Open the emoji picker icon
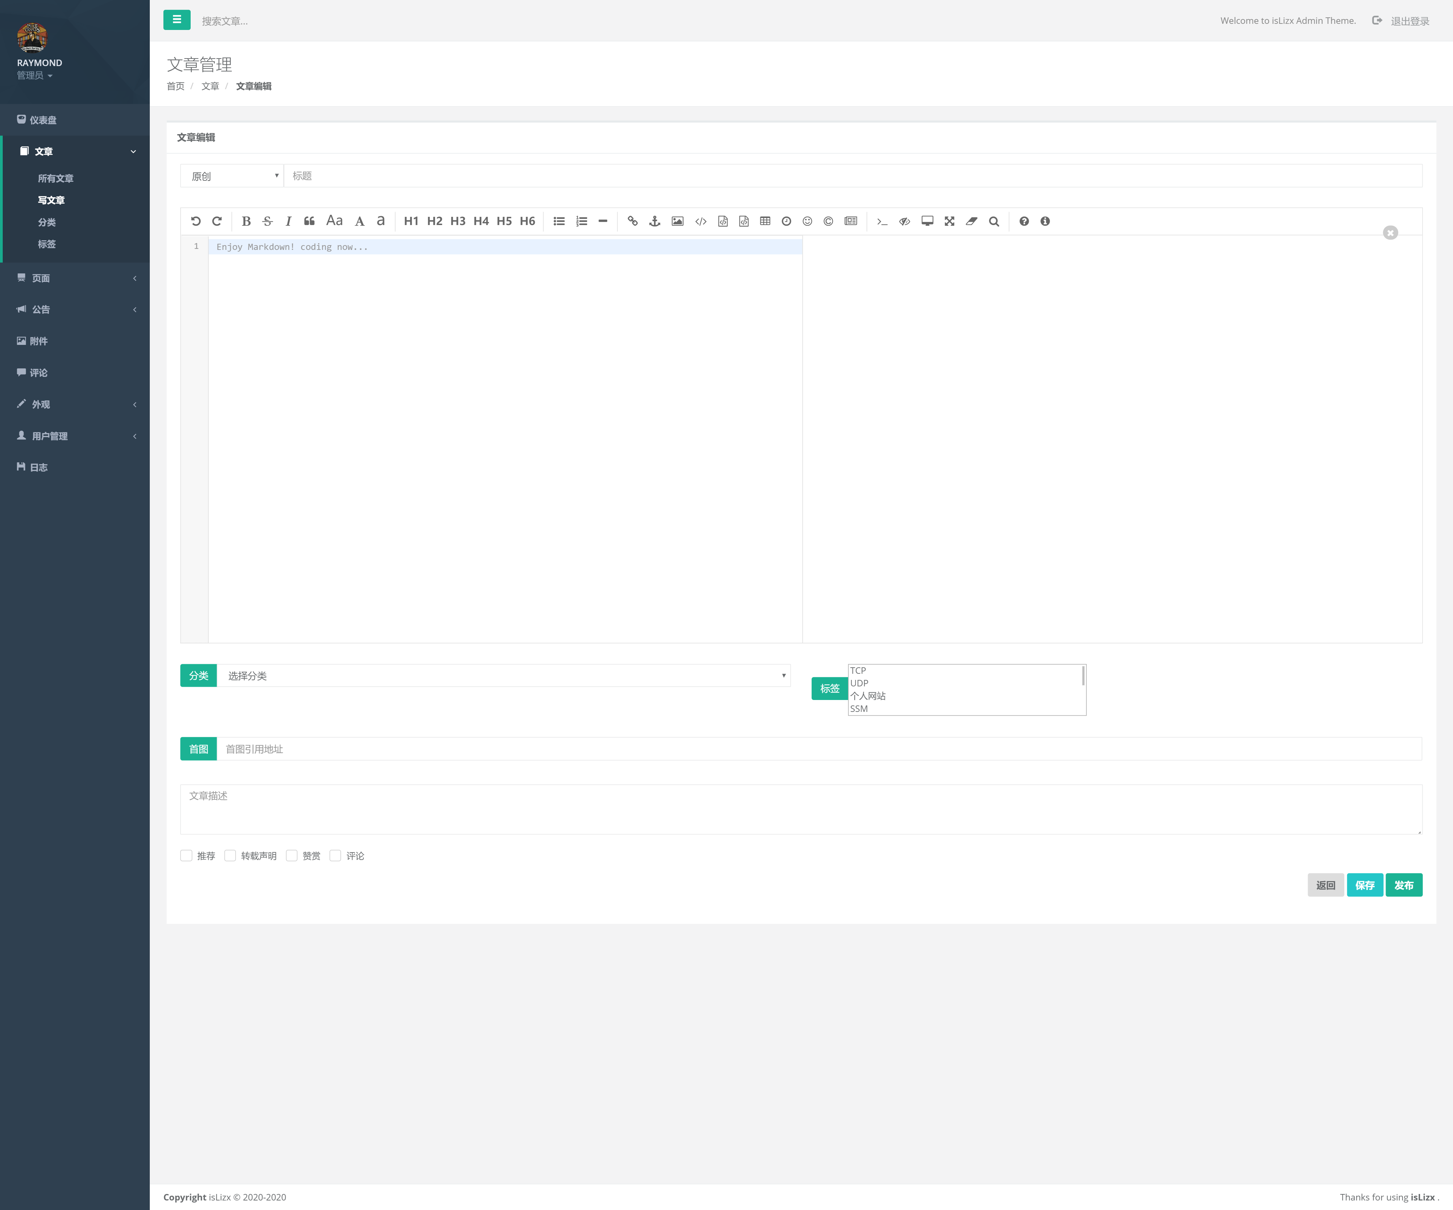 [x=807, y=221]
